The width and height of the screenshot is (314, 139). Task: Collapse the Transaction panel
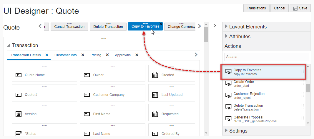coord(9,45)
